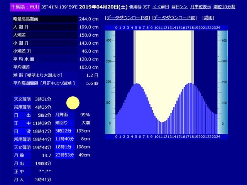Image resolution: width=247 pixels, height=185 pixels.
Task: Click morning 天文薄明 3時31分 row
Action: (x=32, y=99)
